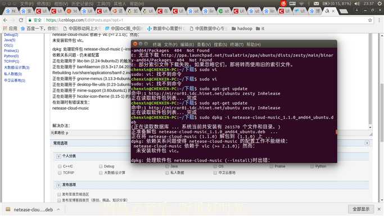Screen dimensions: 384x216
Task: Click the post editor's vertical scrollbar
Action: pyautogui.click(x=371, y=81)
